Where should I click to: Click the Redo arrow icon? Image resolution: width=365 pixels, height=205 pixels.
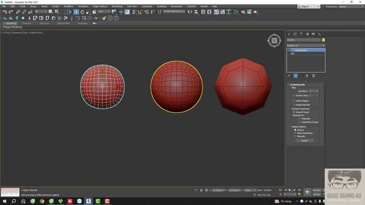(11, 12)
